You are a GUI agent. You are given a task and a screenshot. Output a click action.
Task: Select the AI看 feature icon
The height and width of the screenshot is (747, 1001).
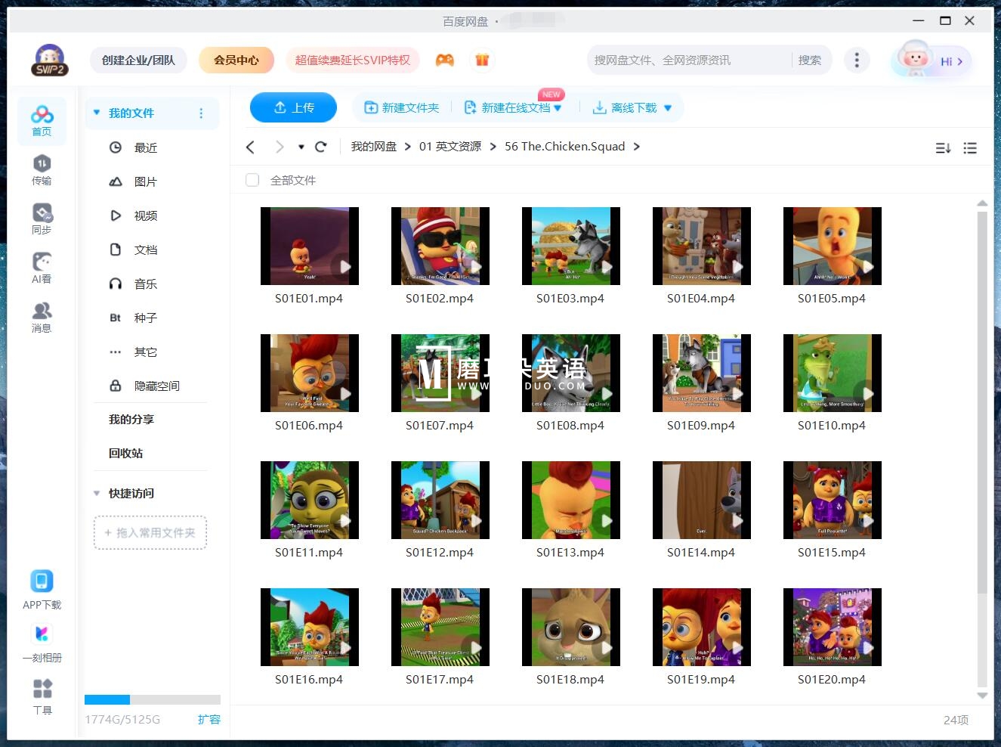pos(42,266)
